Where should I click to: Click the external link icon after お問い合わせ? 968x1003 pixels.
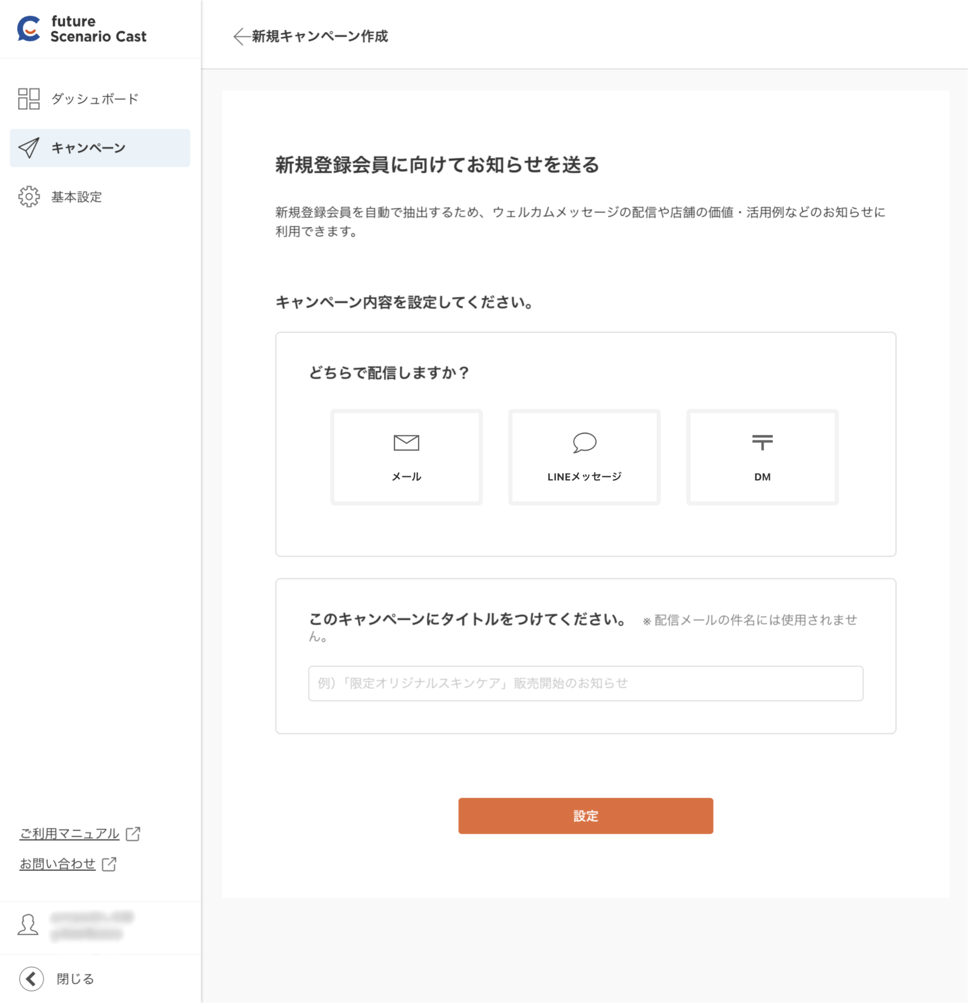[109, 864]
